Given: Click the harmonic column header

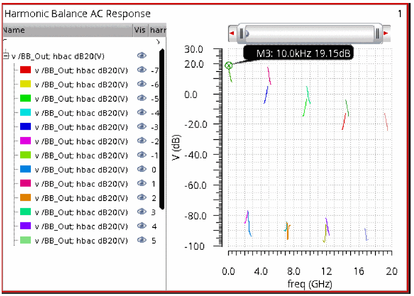Looking at the screenshot, I should click(157, 30).
